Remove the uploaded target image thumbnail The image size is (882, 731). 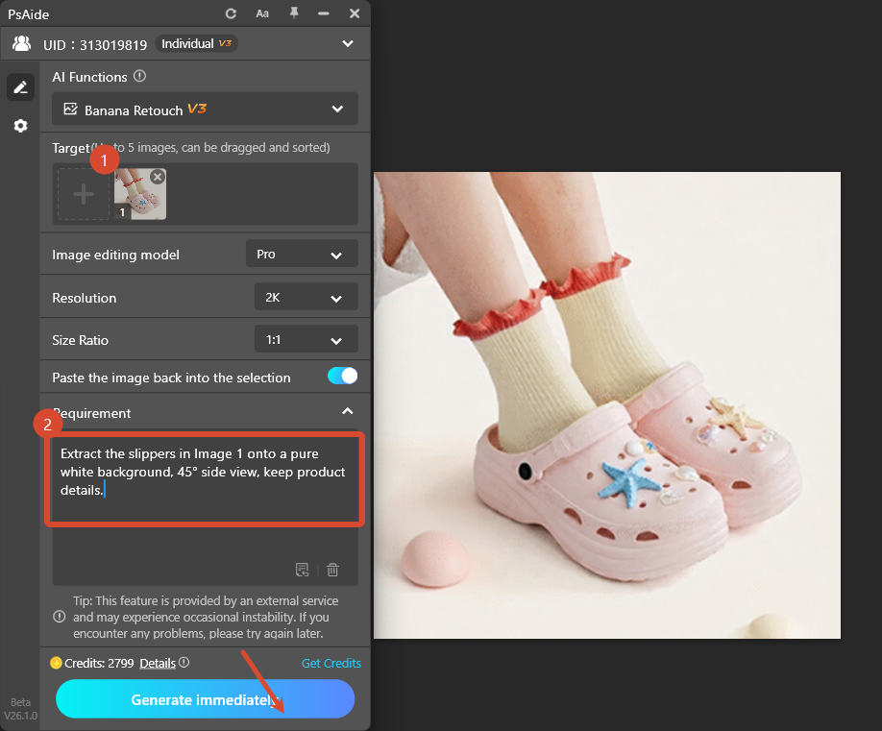(x=157, y=176)
